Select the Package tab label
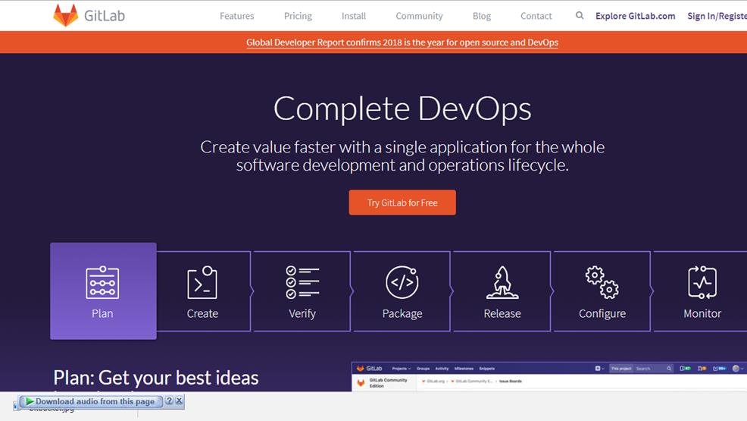This screenshot has height=421, width=747. pyautogui.click(x=402, y=314)
